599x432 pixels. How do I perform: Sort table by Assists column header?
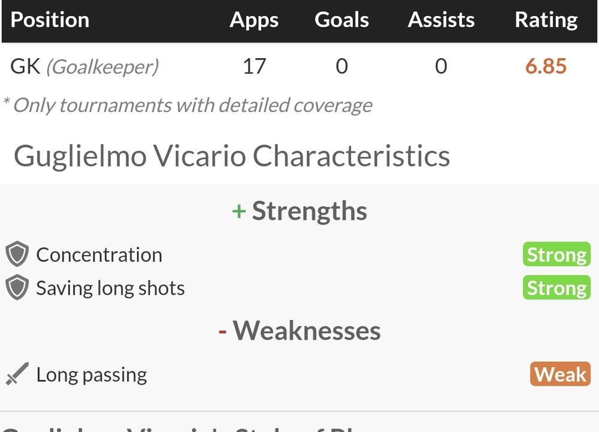point(441,20)
